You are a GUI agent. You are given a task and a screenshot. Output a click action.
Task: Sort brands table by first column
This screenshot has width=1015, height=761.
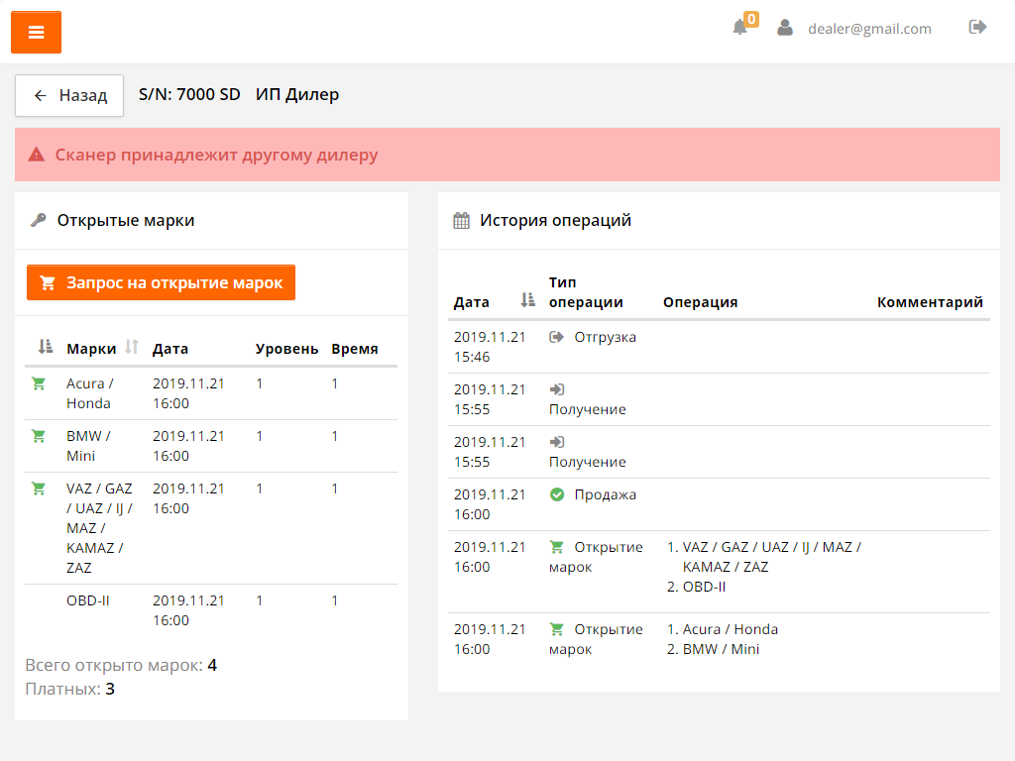click(x=45, y=347)
